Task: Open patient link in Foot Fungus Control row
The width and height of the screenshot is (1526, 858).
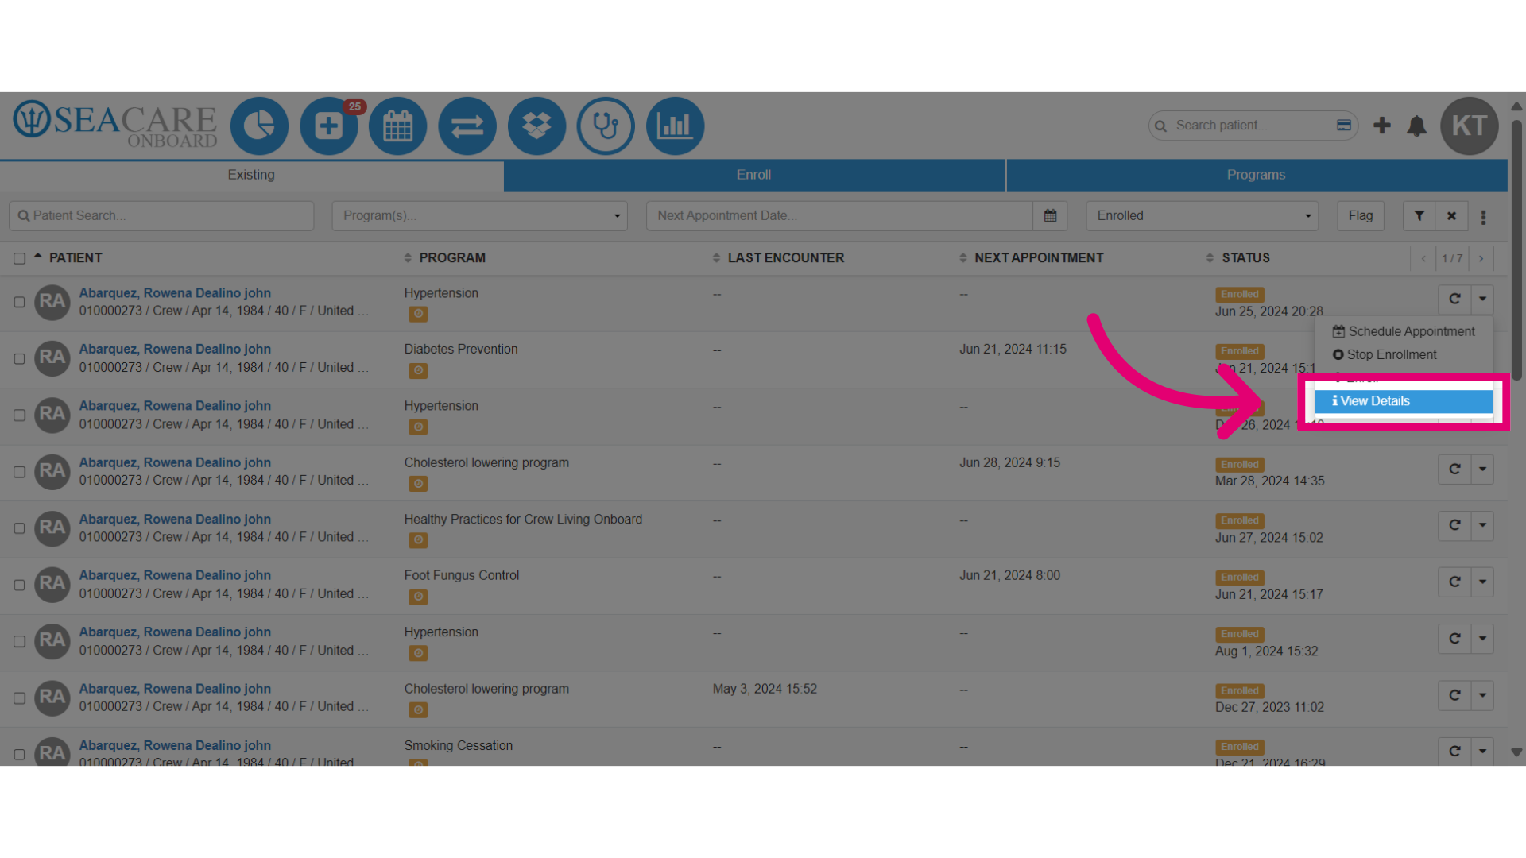Action: click(175, 575)
